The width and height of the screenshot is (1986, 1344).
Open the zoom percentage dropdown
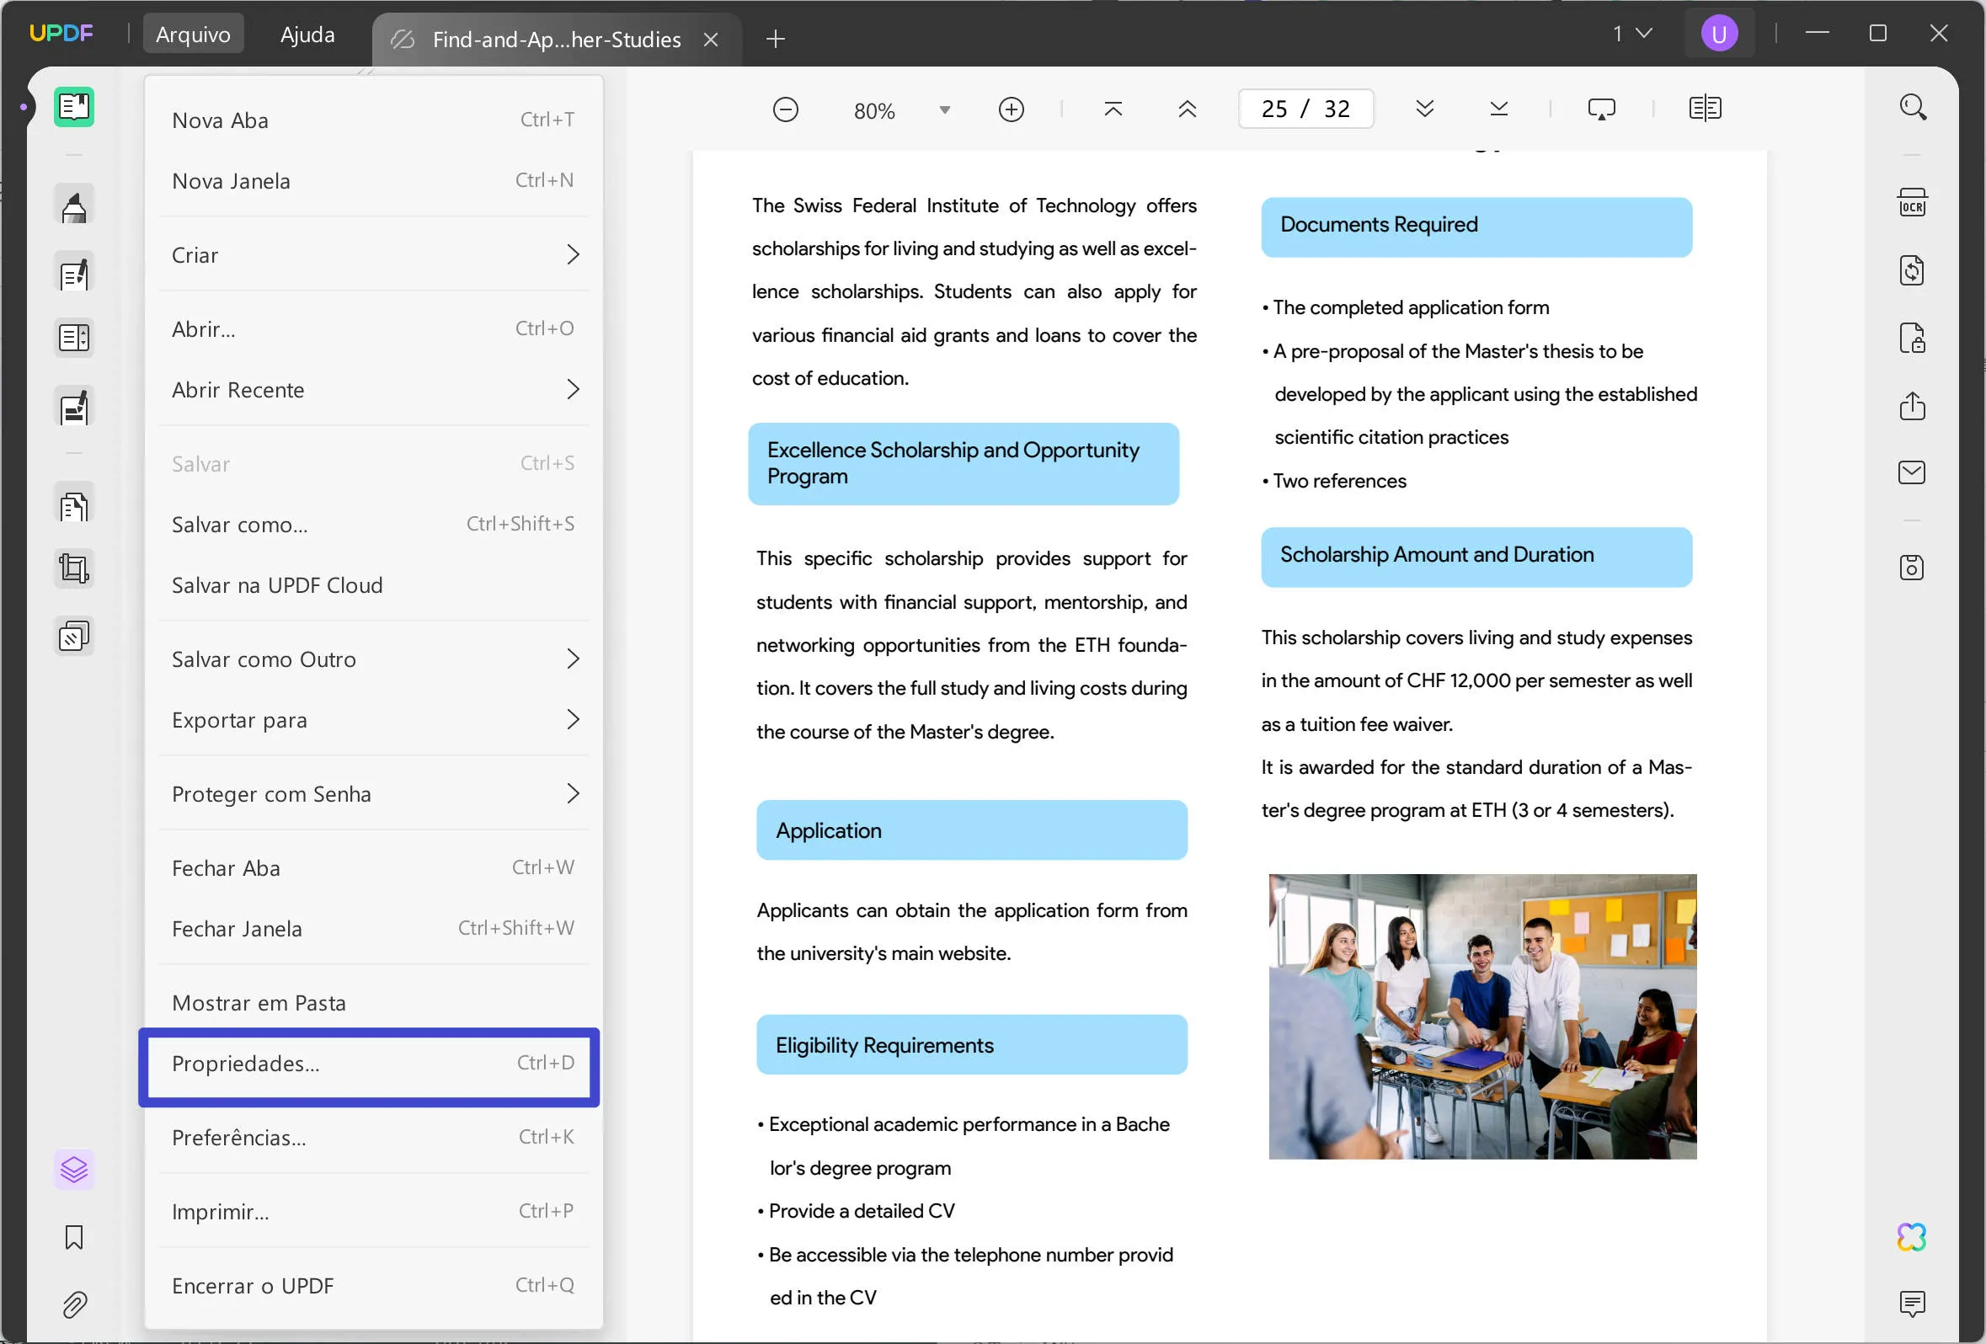click(x=945, y=109)
